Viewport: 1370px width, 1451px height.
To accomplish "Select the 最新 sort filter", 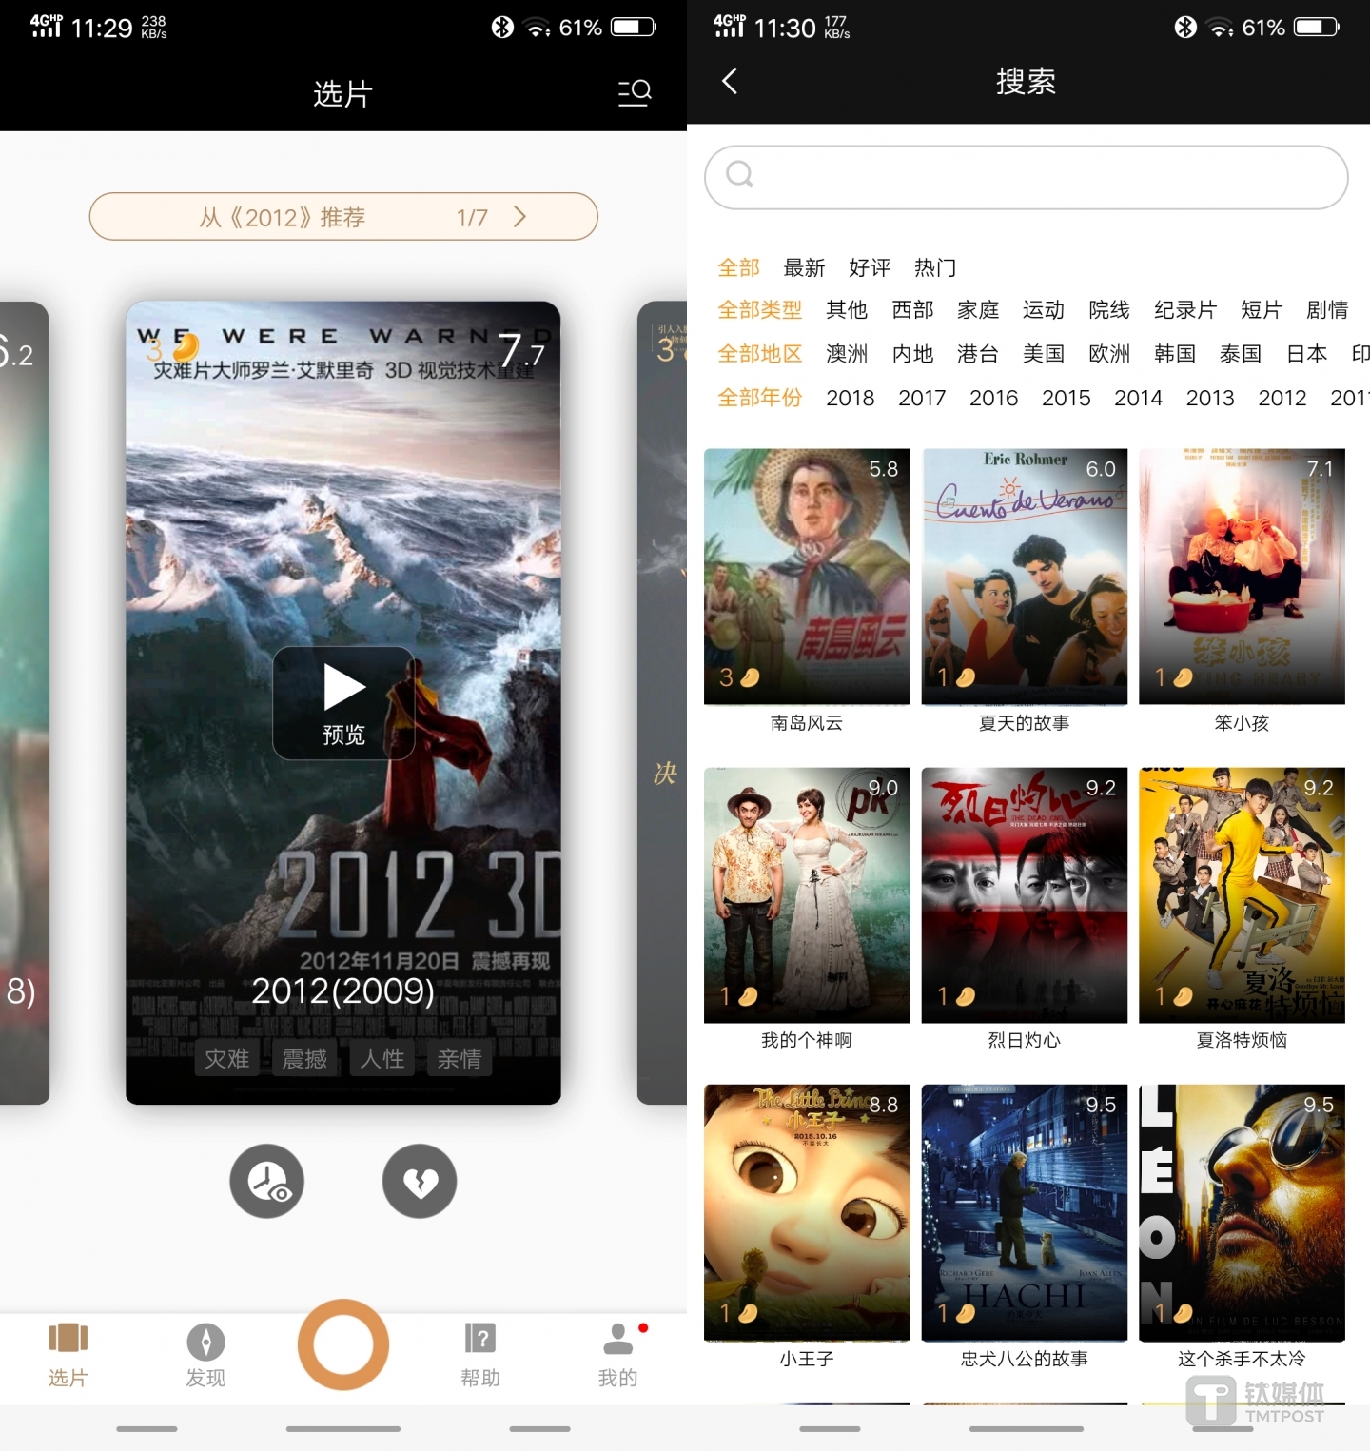I will pyautogui.click(x=804, y=268).
